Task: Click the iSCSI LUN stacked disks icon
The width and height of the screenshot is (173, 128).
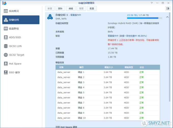Action: tap(6, 46)
